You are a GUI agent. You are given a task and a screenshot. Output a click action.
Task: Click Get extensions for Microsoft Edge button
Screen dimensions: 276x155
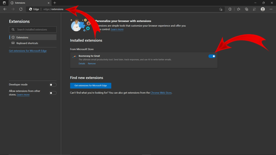(x=91, y=86)
